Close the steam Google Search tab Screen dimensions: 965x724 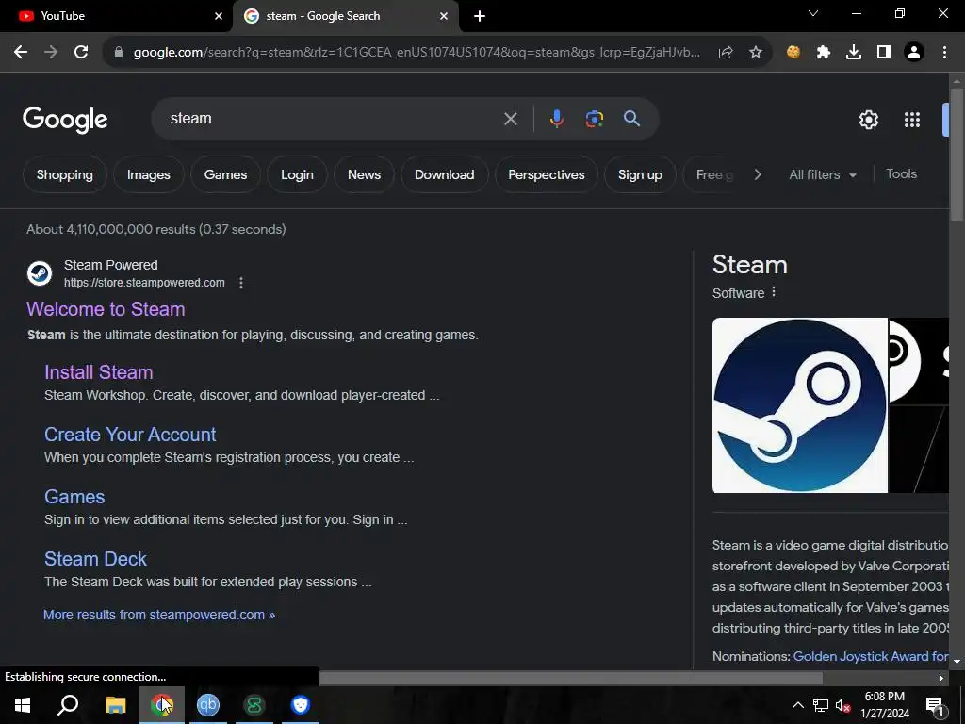pyautogui.click(x=444, y=16)
